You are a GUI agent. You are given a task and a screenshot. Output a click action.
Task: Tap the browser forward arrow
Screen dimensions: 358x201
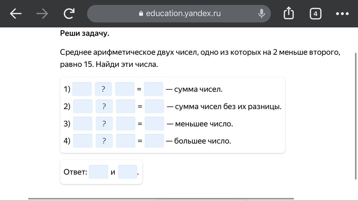coord(42,14)
